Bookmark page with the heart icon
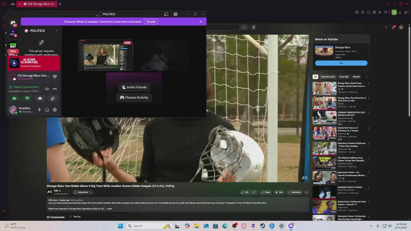Image resolution: width=411 pixels, height=231 pixels. coord(386,13)
